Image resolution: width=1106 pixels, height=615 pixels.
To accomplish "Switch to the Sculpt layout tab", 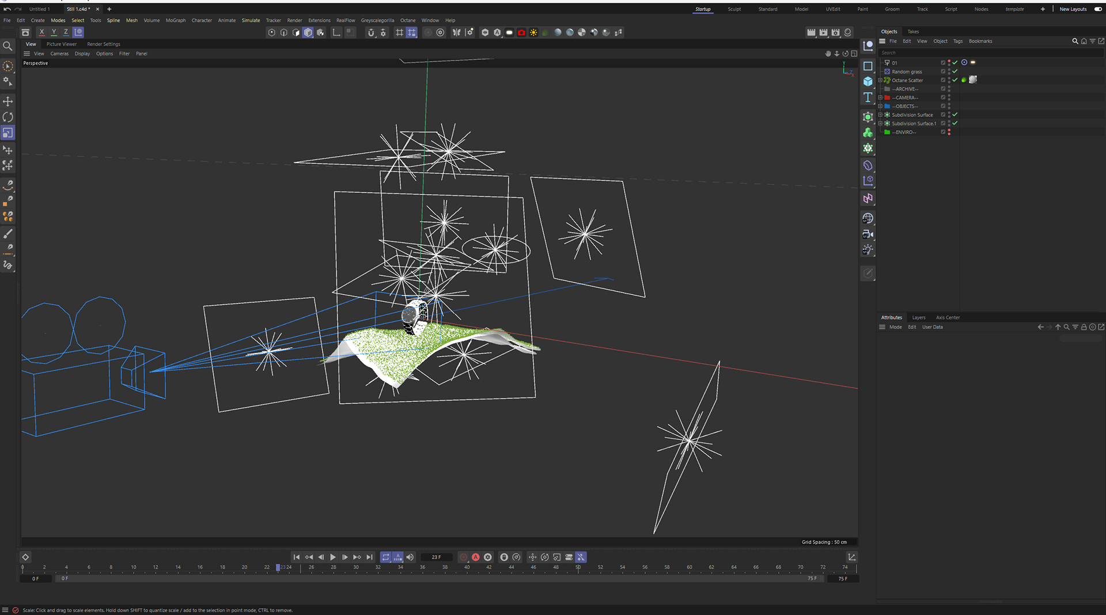I will coord(734,9).
